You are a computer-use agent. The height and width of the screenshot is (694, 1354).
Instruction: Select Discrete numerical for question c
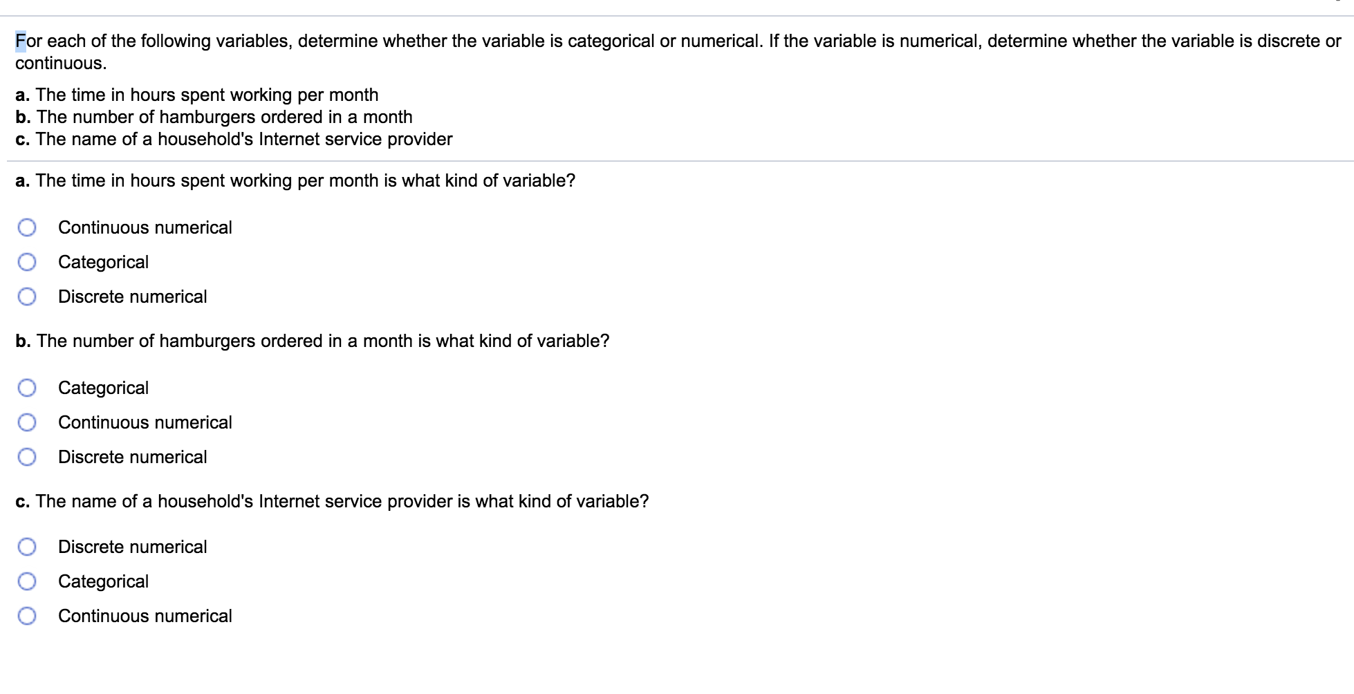click(27, 546)
